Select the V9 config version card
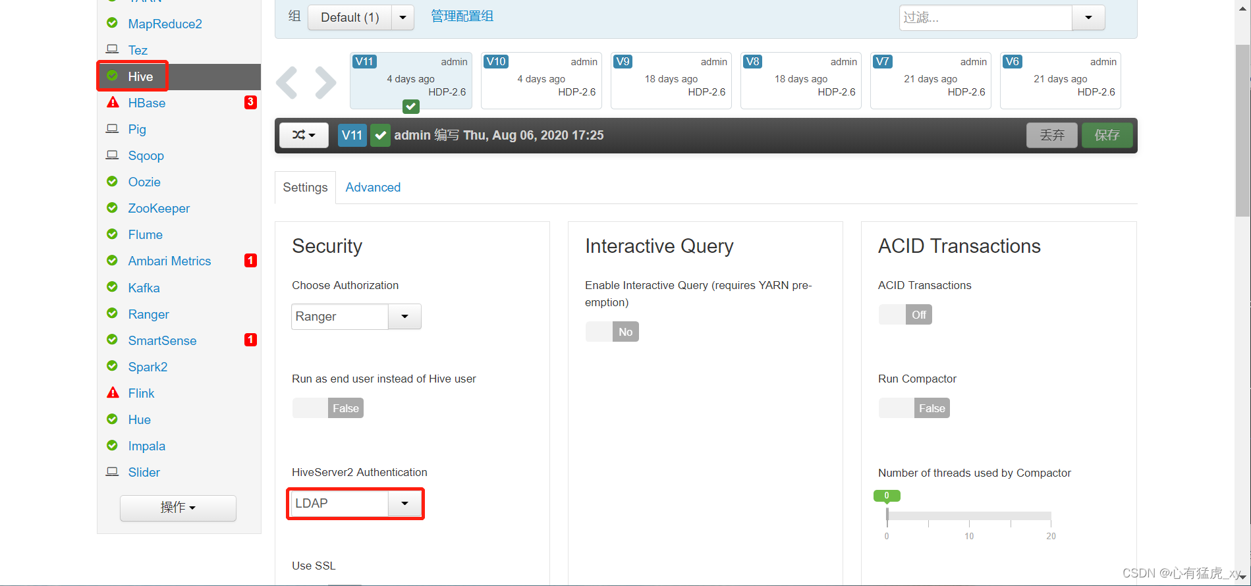Image resolution: width=1251 pixels, height=586 pixels. tap(671, 80)
